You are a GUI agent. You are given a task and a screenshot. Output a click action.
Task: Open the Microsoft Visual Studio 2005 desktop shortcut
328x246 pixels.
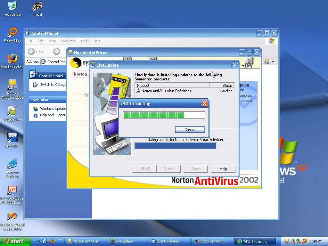pos(12,221)
